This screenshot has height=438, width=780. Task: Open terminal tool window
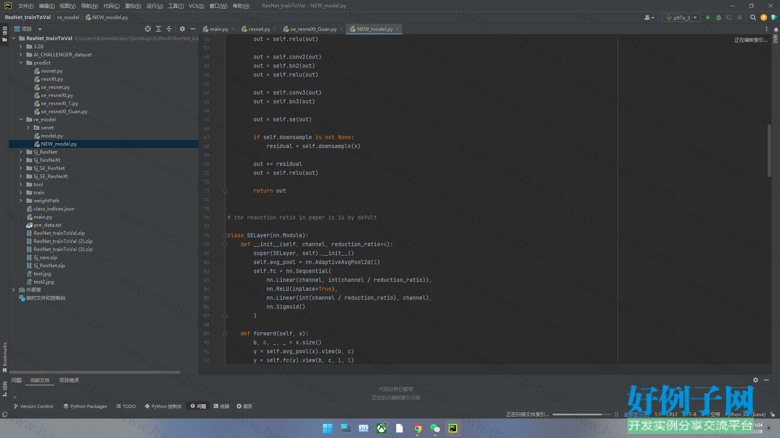[x=221, y=406]
